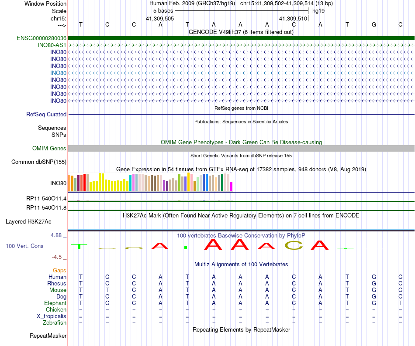415x346 pixels.
Task: Select the X_tropicalis alignment row label
Action: 52,316
